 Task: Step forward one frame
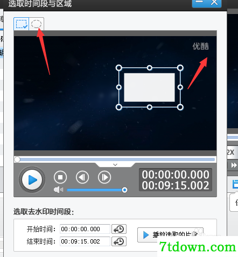tap(104, 177)
